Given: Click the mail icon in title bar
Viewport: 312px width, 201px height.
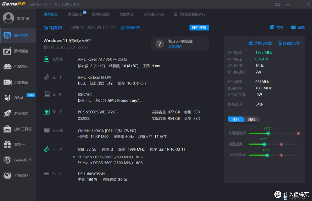Looking at the screenshot, I should [277, 4].
